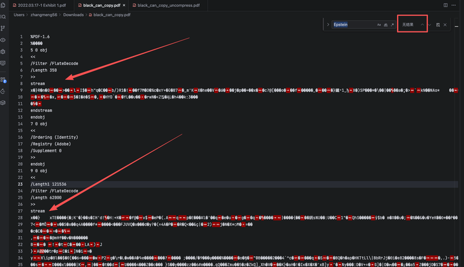Go to the next match arrow
This screenshot has width=464, height=267.
click(x=429, y=24)
